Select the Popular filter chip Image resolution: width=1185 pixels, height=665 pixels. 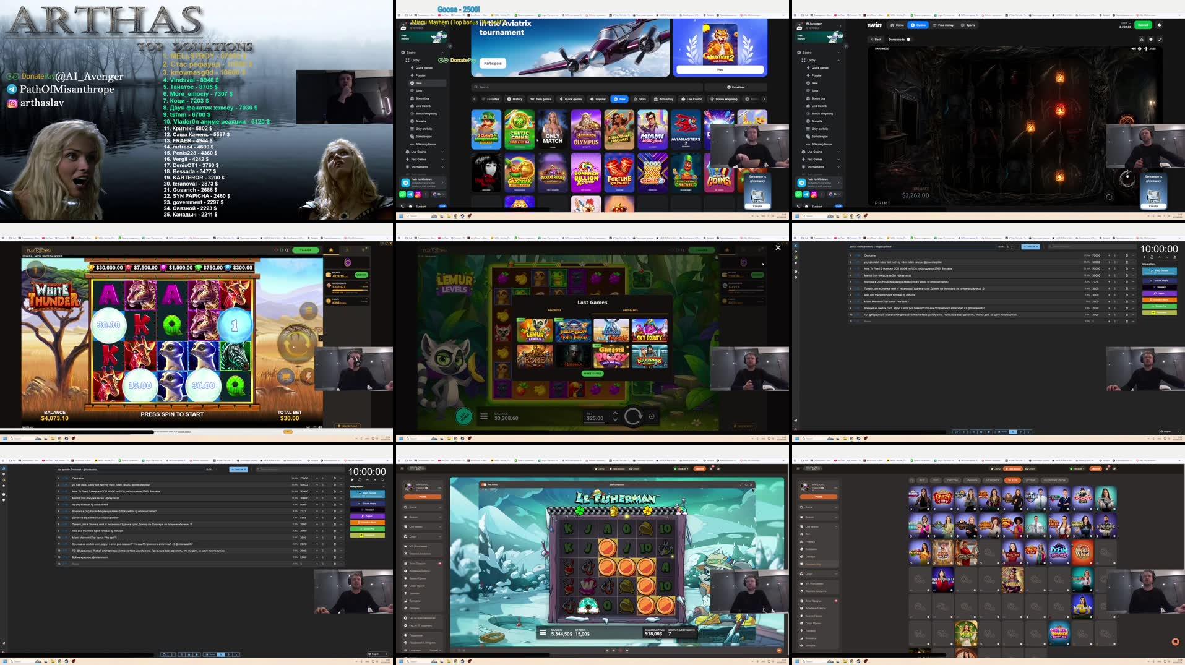600,99
